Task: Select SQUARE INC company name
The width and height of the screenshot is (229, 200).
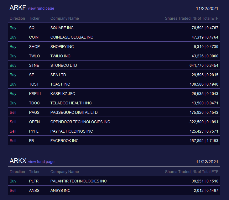Action: (62, 28)
